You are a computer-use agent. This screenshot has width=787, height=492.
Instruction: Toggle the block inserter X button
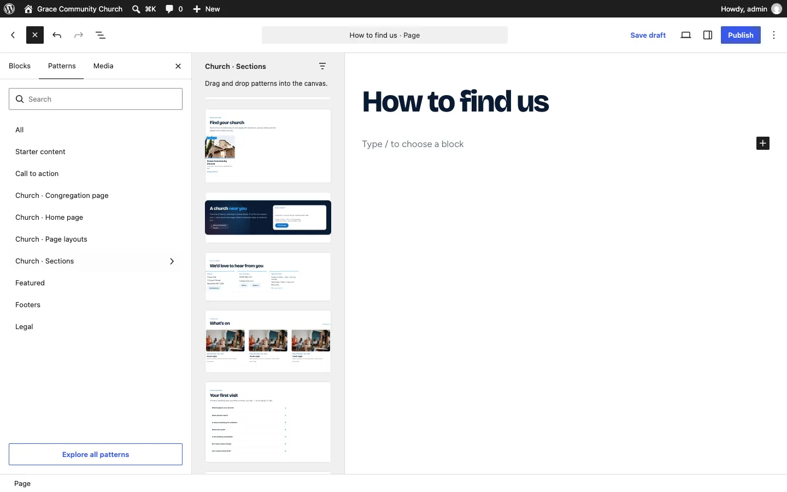(35, 35)
